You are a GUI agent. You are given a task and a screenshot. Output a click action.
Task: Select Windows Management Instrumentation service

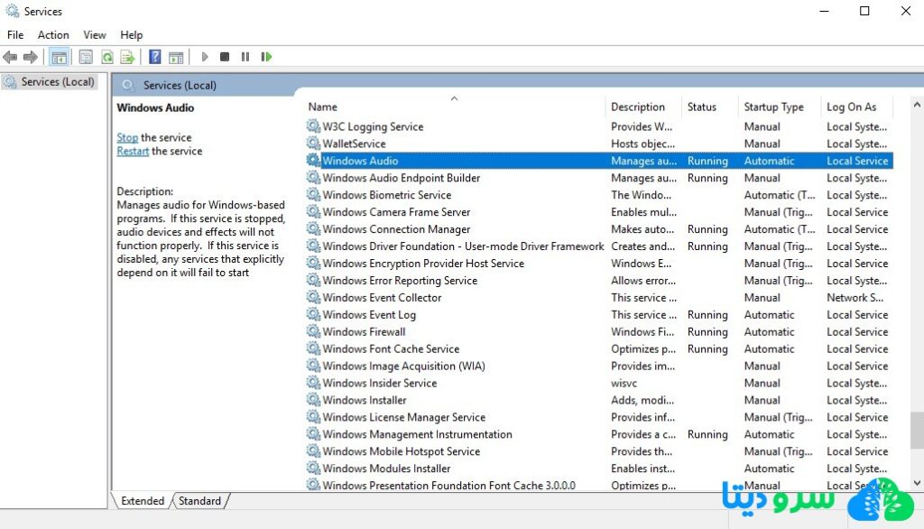(417, 434)
